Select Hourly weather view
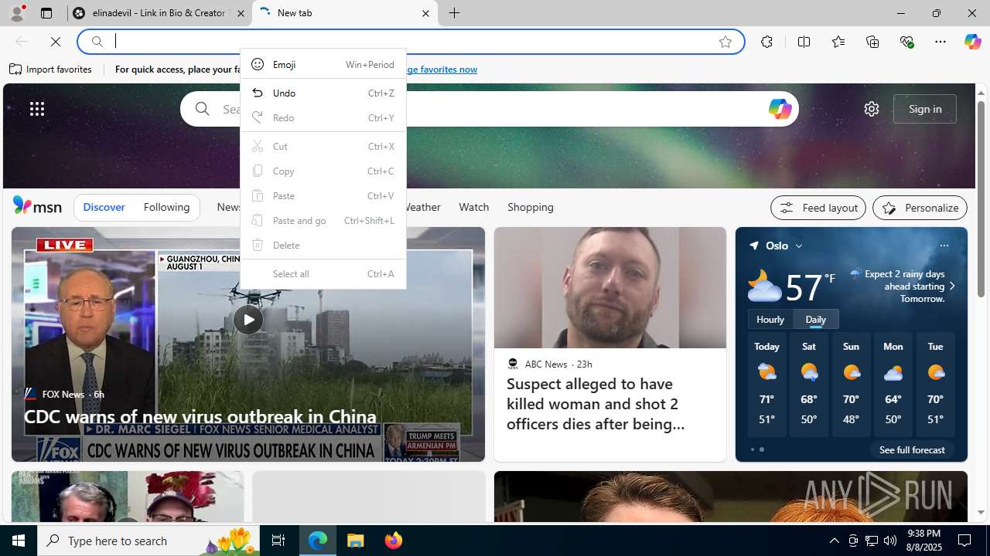 [x=770, y=319]
